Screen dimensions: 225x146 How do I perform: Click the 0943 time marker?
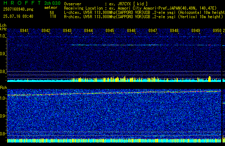(x=67, y=31)
